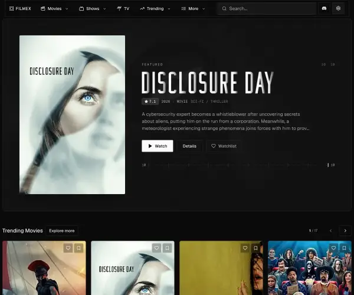This screenshot has height=295, width=354.
Task: Go to previous trending movies page
Action: pos(331,231)
